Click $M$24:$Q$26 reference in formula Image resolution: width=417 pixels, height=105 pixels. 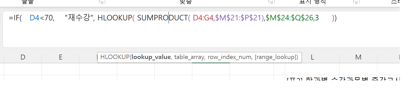[x=289, y=18]
